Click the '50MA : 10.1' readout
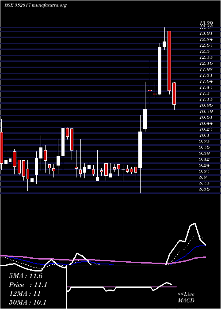This screenshot has height=309, width=221. pyautogui.click(x=27, y=302)
